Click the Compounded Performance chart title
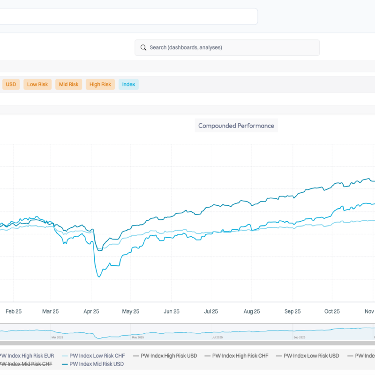Viewport: 375px width, 375px height. 236,126
